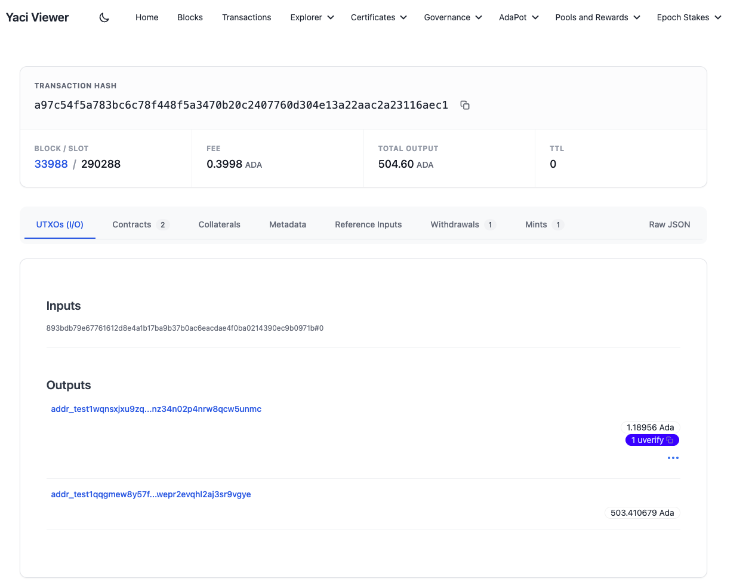Expand the AdaPot dropdown menu

519,17
